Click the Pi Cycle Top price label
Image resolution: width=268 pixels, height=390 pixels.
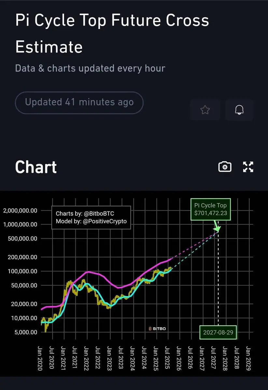point(211,209)
